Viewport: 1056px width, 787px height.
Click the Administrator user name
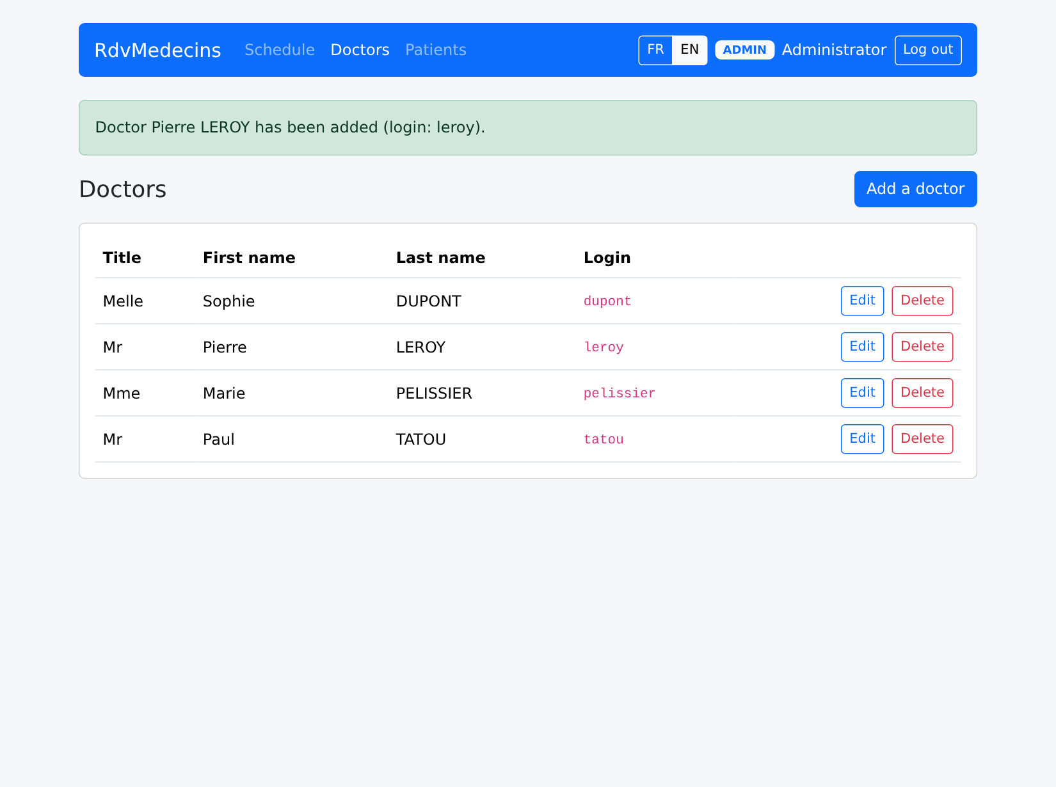tap(834, 50)
